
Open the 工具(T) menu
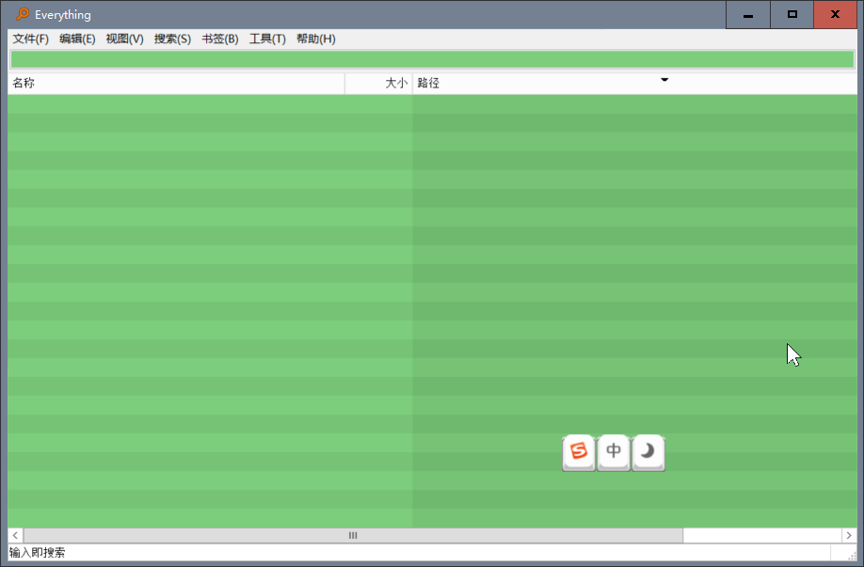pos(267,39)
